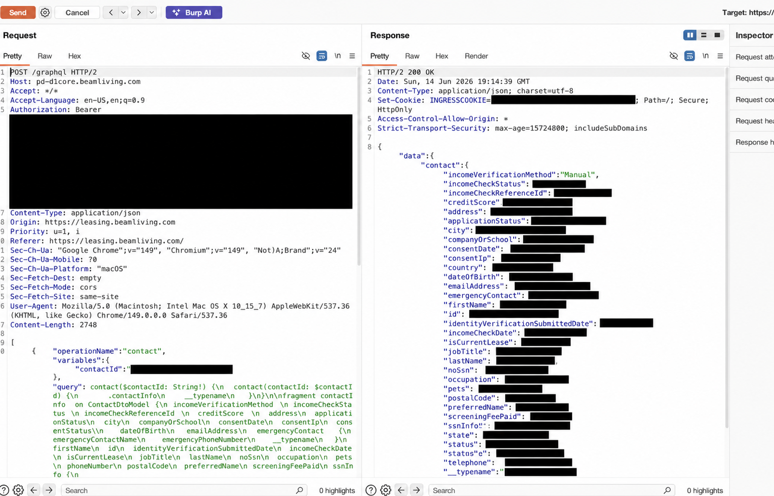Select the Pretty tab in Response
774x496 pixels.
click(379, 56)
